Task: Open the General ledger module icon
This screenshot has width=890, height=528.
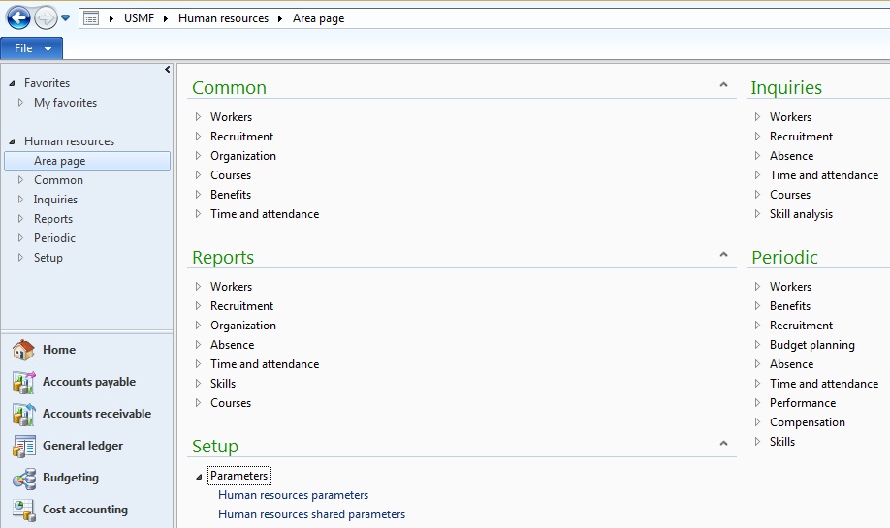Action: [x=23, y=446]
